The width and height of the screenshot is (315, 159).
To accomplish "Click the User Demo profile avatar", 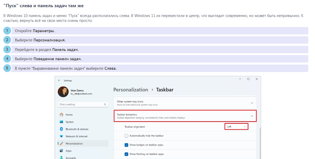I will [63, 92].
